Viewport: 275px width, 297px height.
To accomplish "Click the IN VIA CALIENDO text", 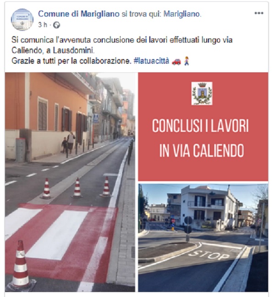I will tap(202, 151).
